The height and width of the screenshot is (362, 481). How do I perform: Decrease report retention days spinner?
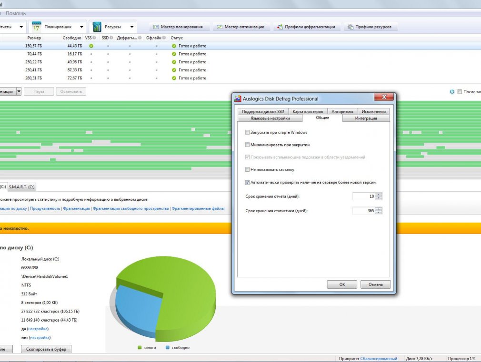click(379, 198)
